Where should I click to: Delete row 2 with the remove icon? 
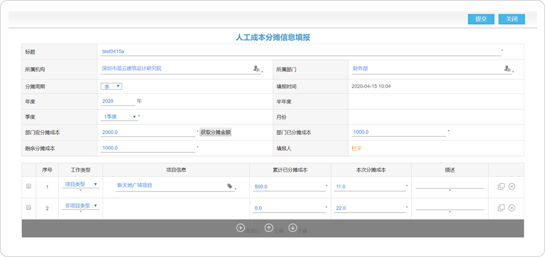point(512,208)
